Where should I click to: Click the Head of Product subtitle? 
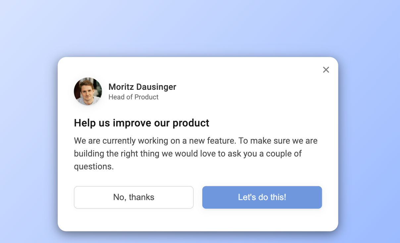click(133, 97)
